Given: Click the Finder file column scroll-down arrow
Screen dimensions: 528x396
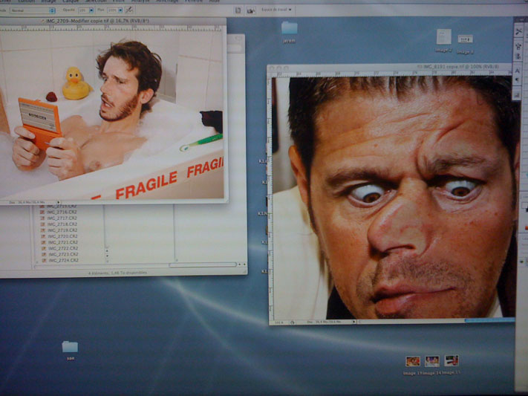Looking at the screenshot, I should tap(107, 256).
